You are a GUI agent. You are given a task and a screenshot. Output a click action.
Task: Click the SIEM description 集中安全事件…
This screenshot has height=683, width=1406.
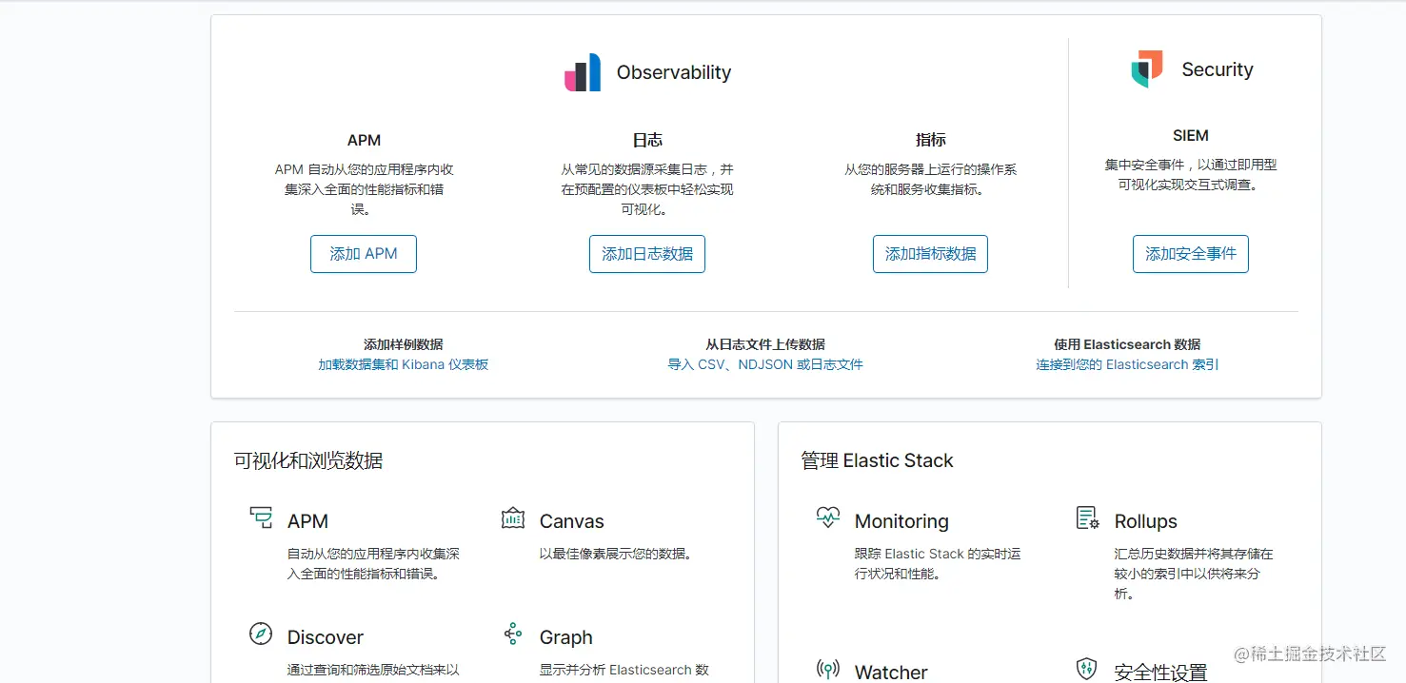point(1191,175)
